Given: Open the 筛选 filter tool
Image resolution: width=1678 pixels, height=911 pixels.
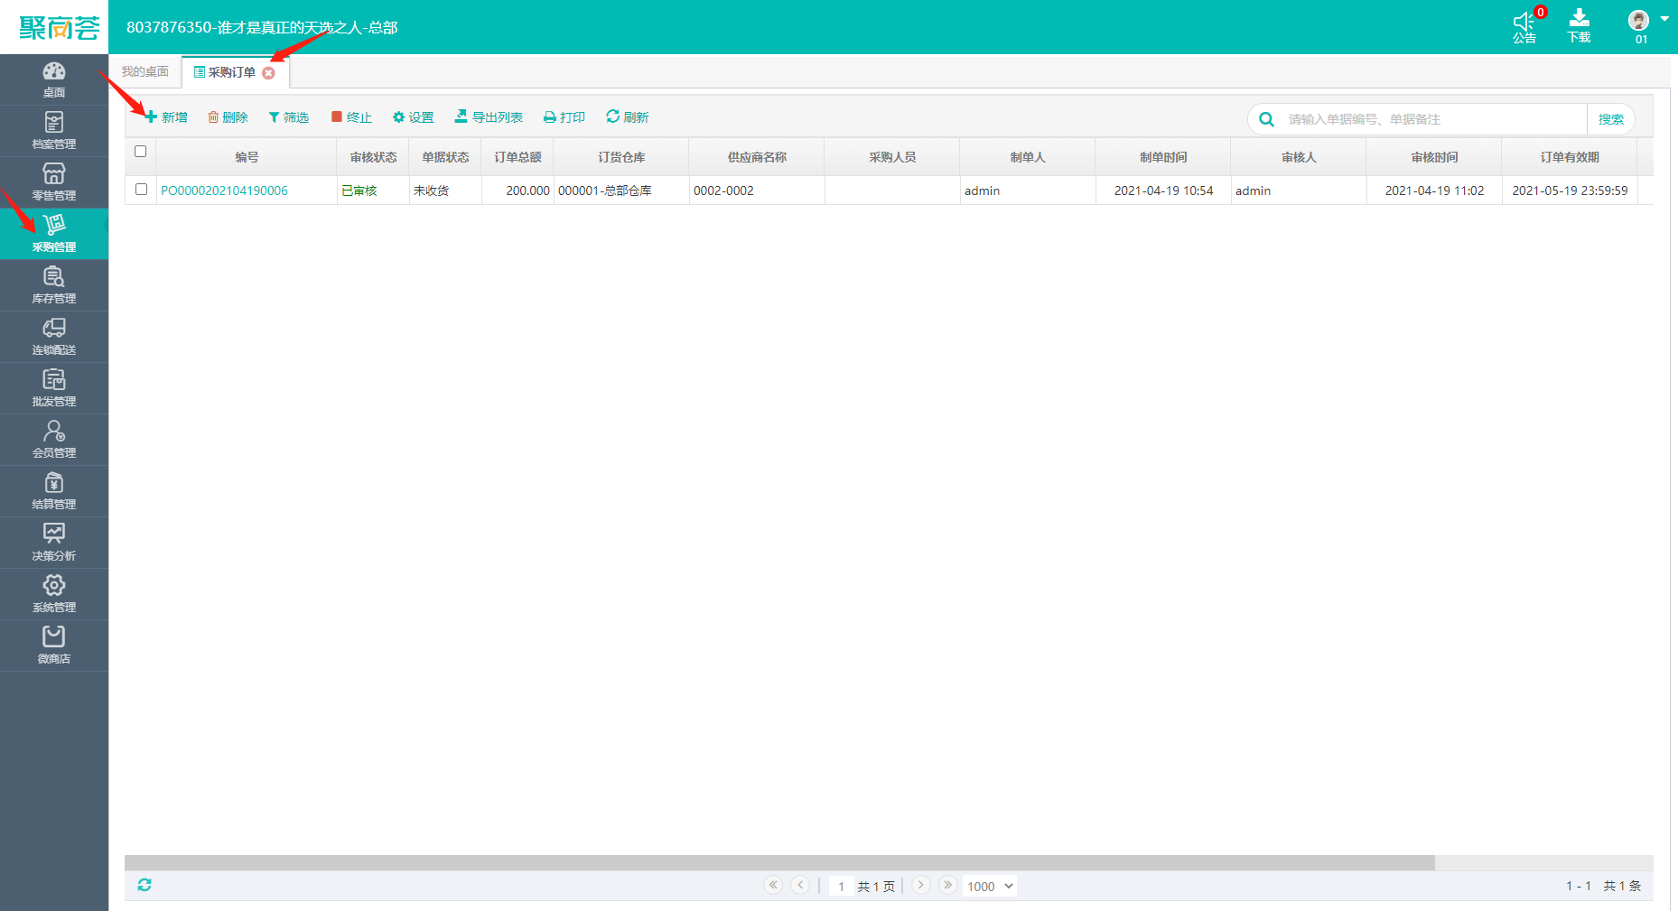Looking at the screenshot, I should [289, 117].
